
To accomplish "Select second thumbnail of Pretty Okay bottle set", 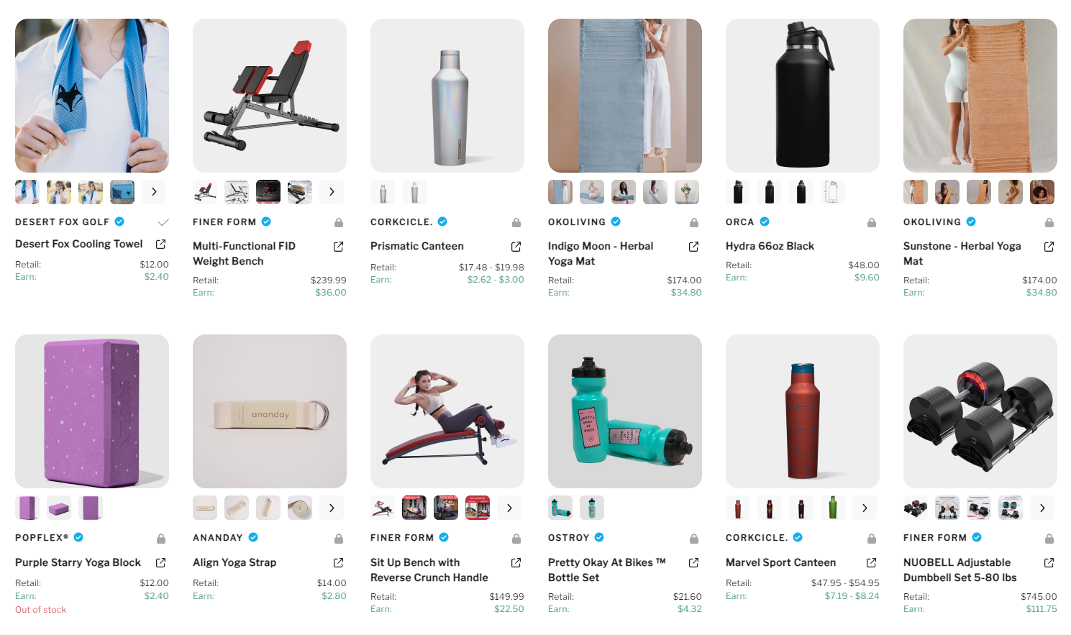I will click(592, 508).
